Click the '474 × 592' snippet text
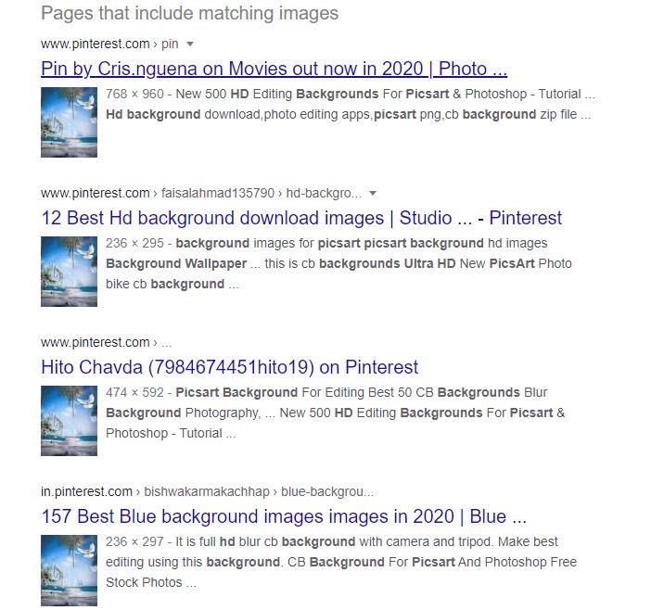Screen dimensions: 664x610 (x=134, y=392)
